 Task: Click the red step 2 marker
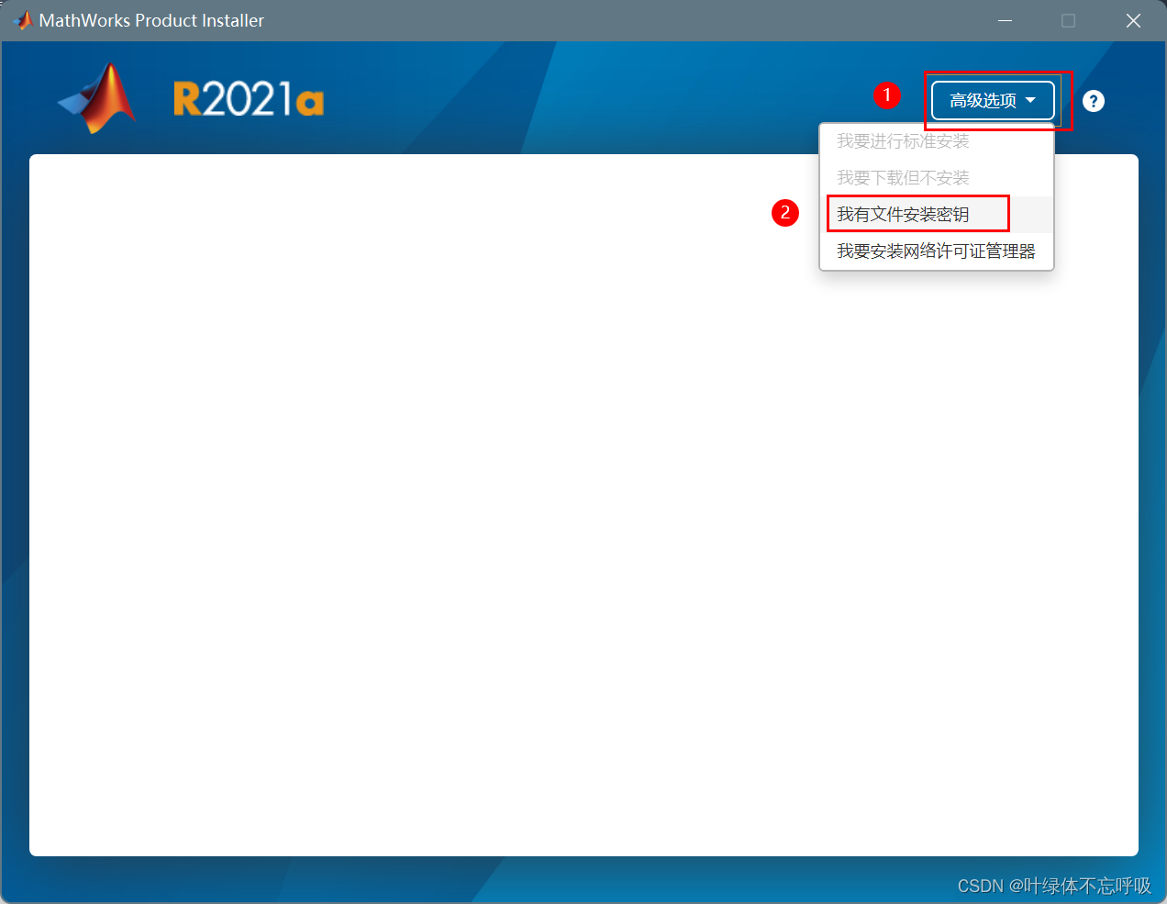click(x=784, y=213)
